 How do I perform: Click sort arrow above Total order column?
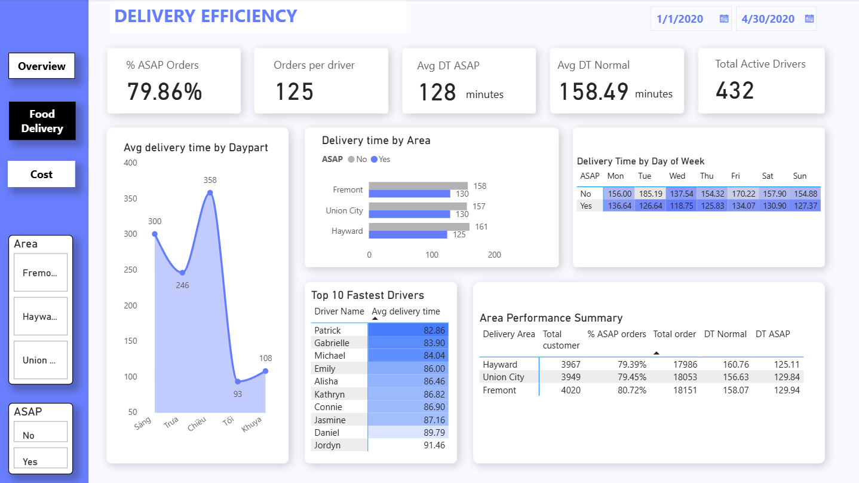coord(656,353)
